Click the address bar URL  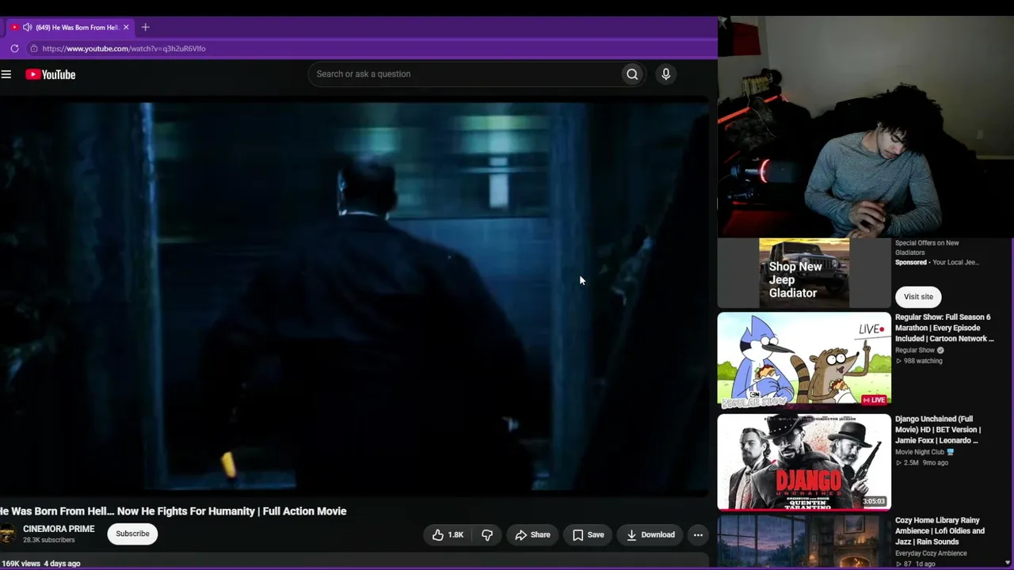tap(124, 48)
